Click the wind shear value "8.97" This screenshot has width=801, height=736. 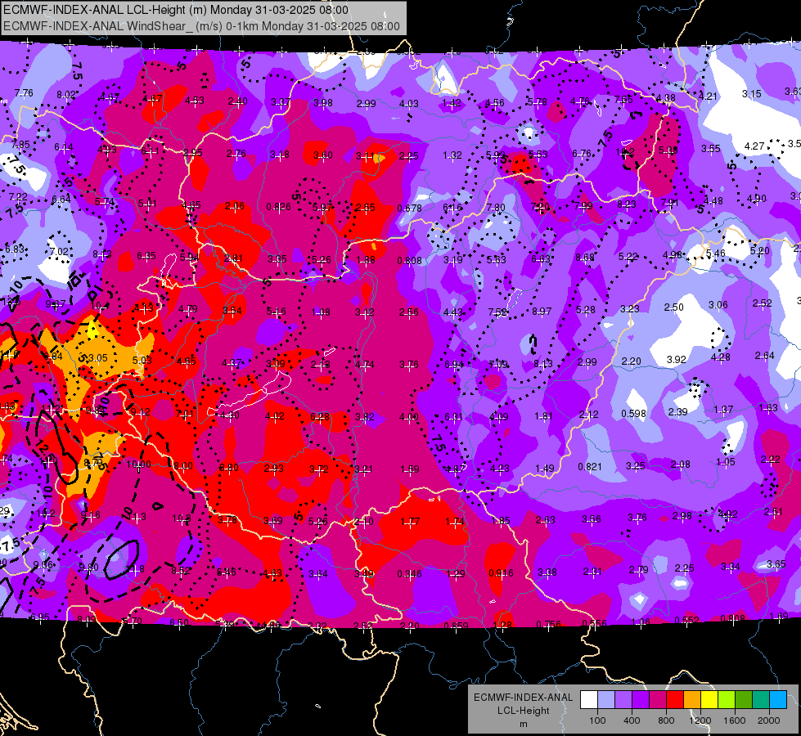click(x=542, y=311)
